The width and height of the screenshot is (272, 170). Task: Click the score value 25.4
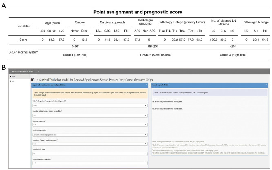[117, 40]
